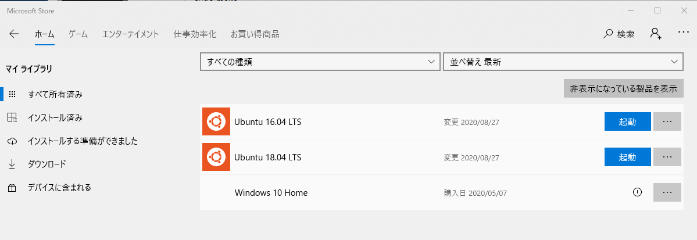Open search via the magnifier icon

(x=607, y=34)
